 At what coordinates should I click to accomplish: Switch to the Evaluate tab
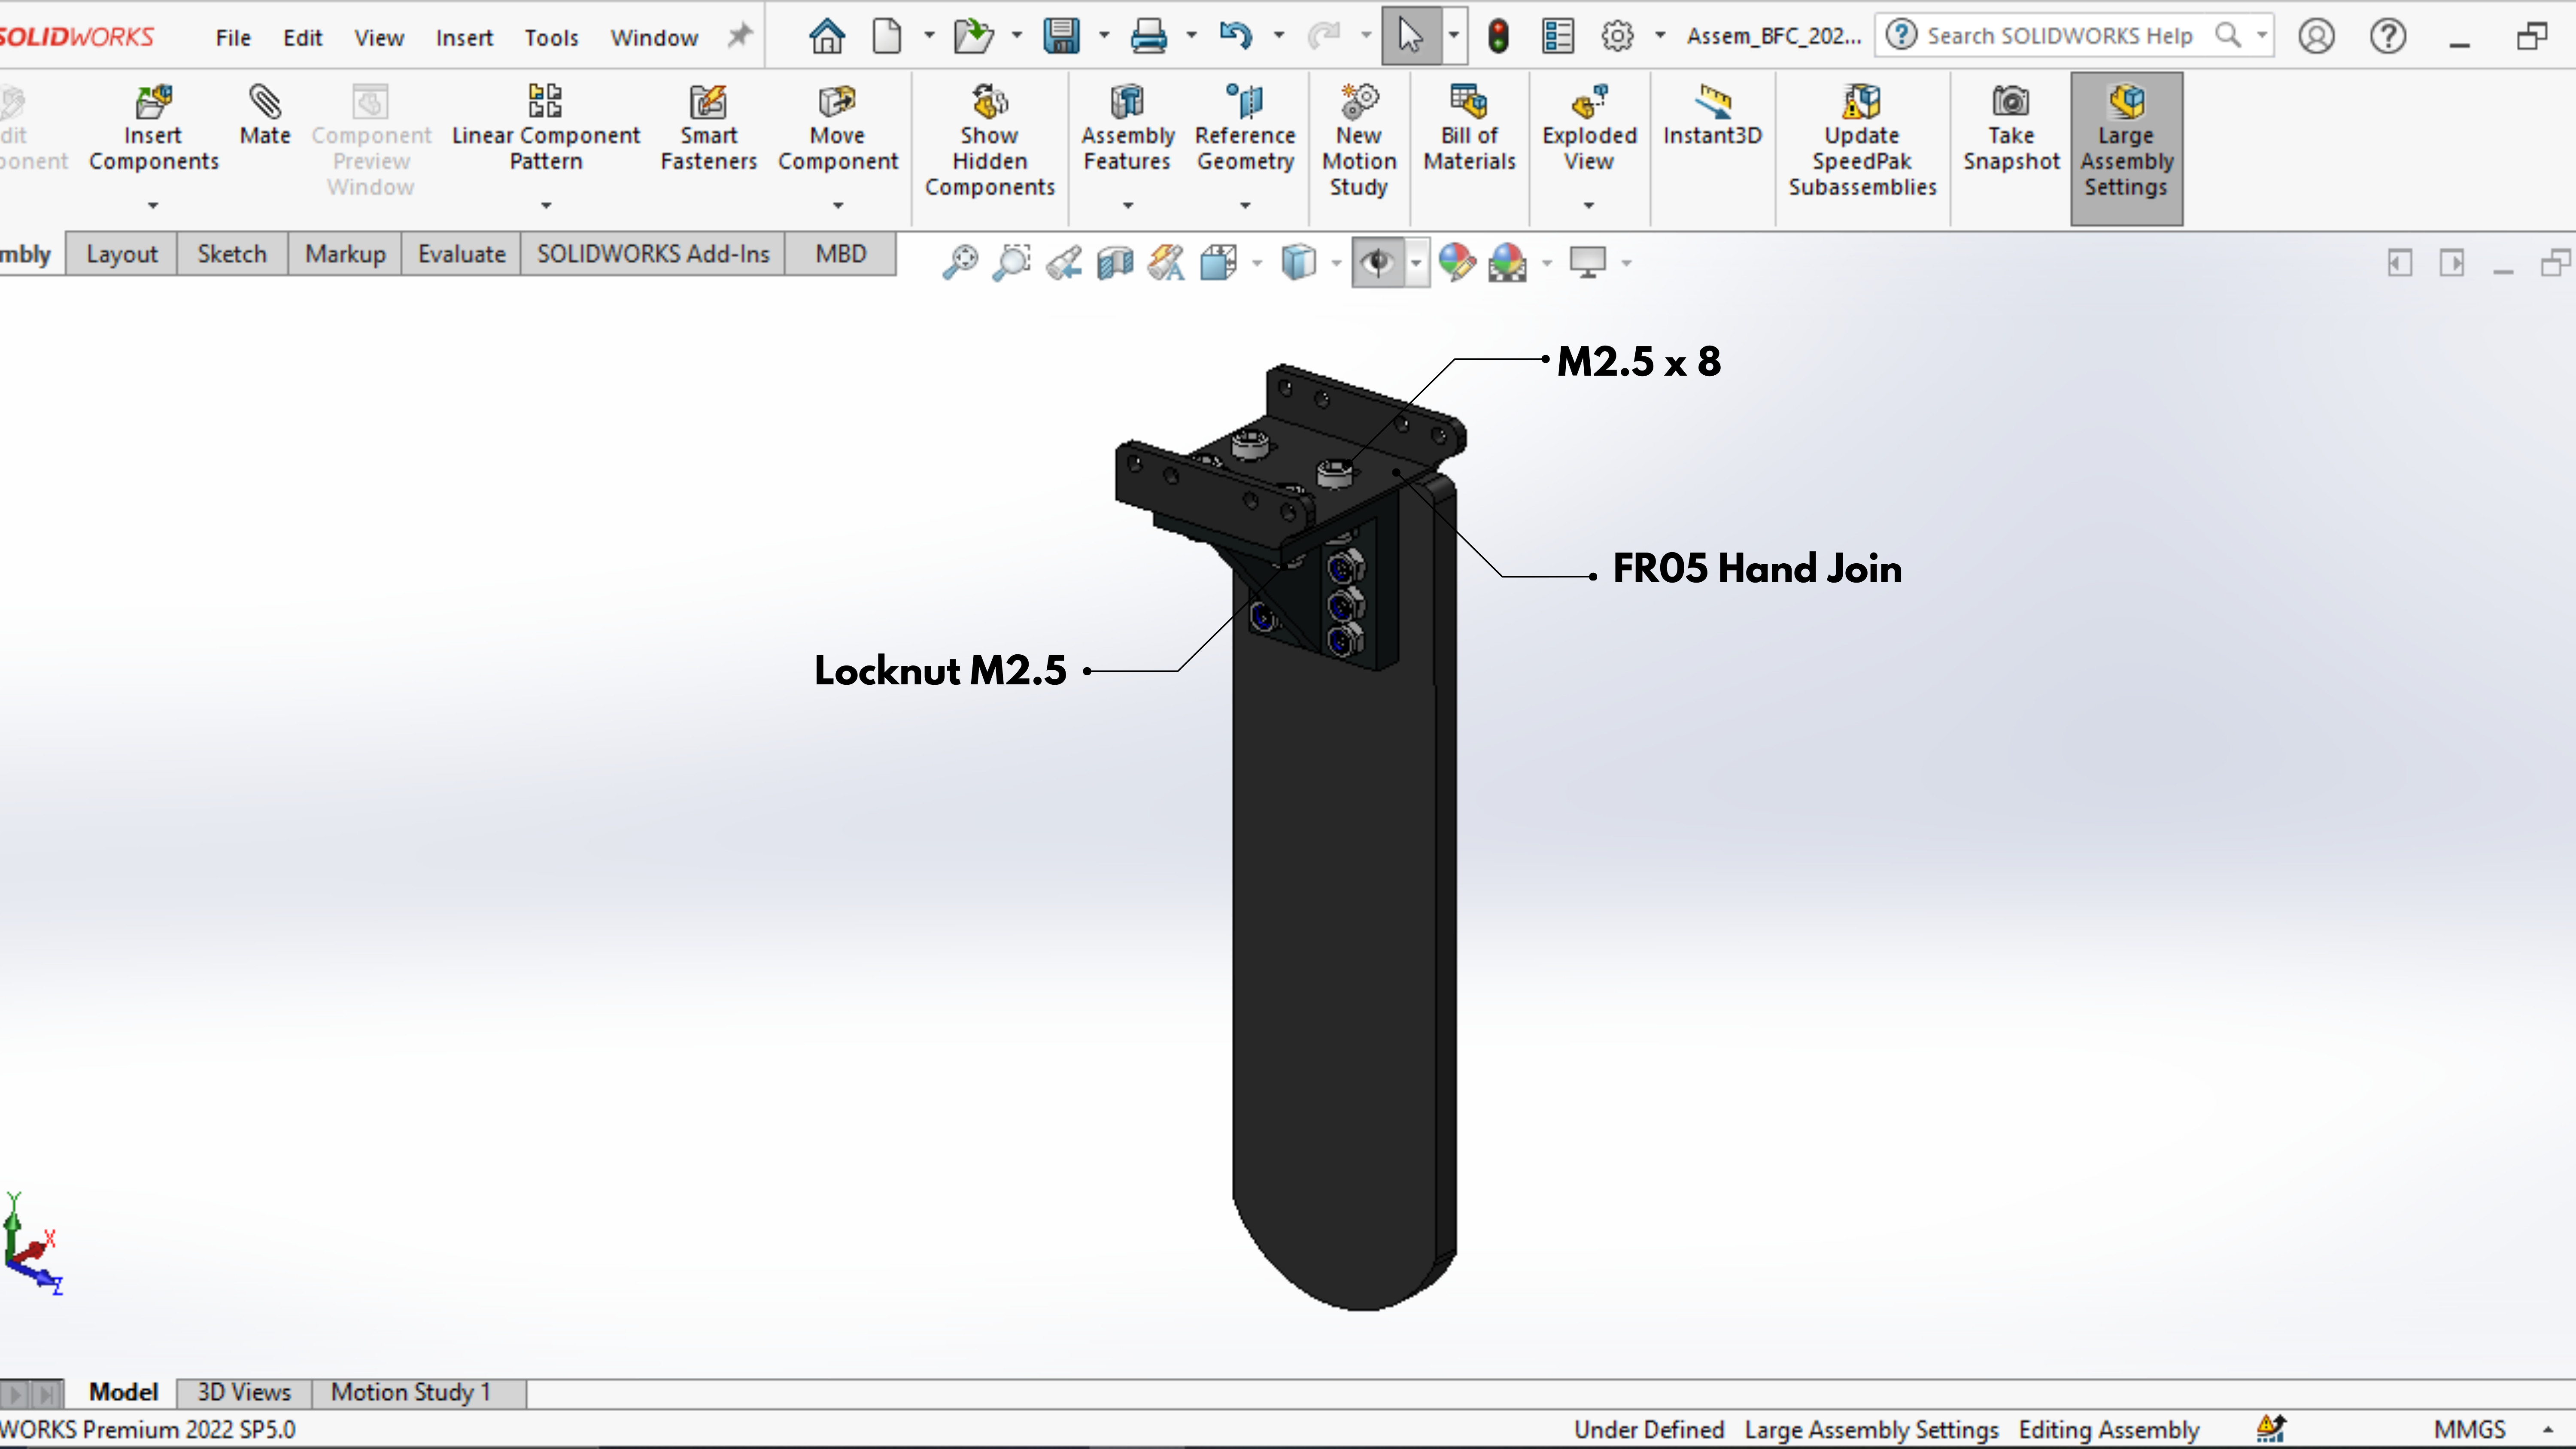pyautogui.click(x=461, y=254)
